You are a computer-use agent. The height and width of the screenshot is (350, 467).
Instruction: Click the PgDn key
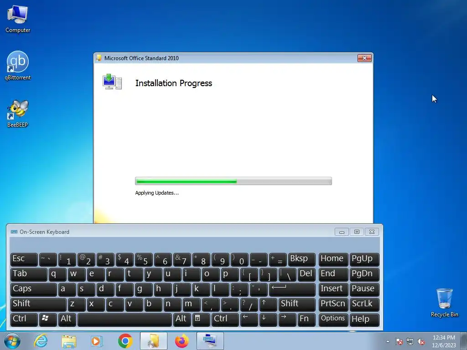tap(364, 274)
